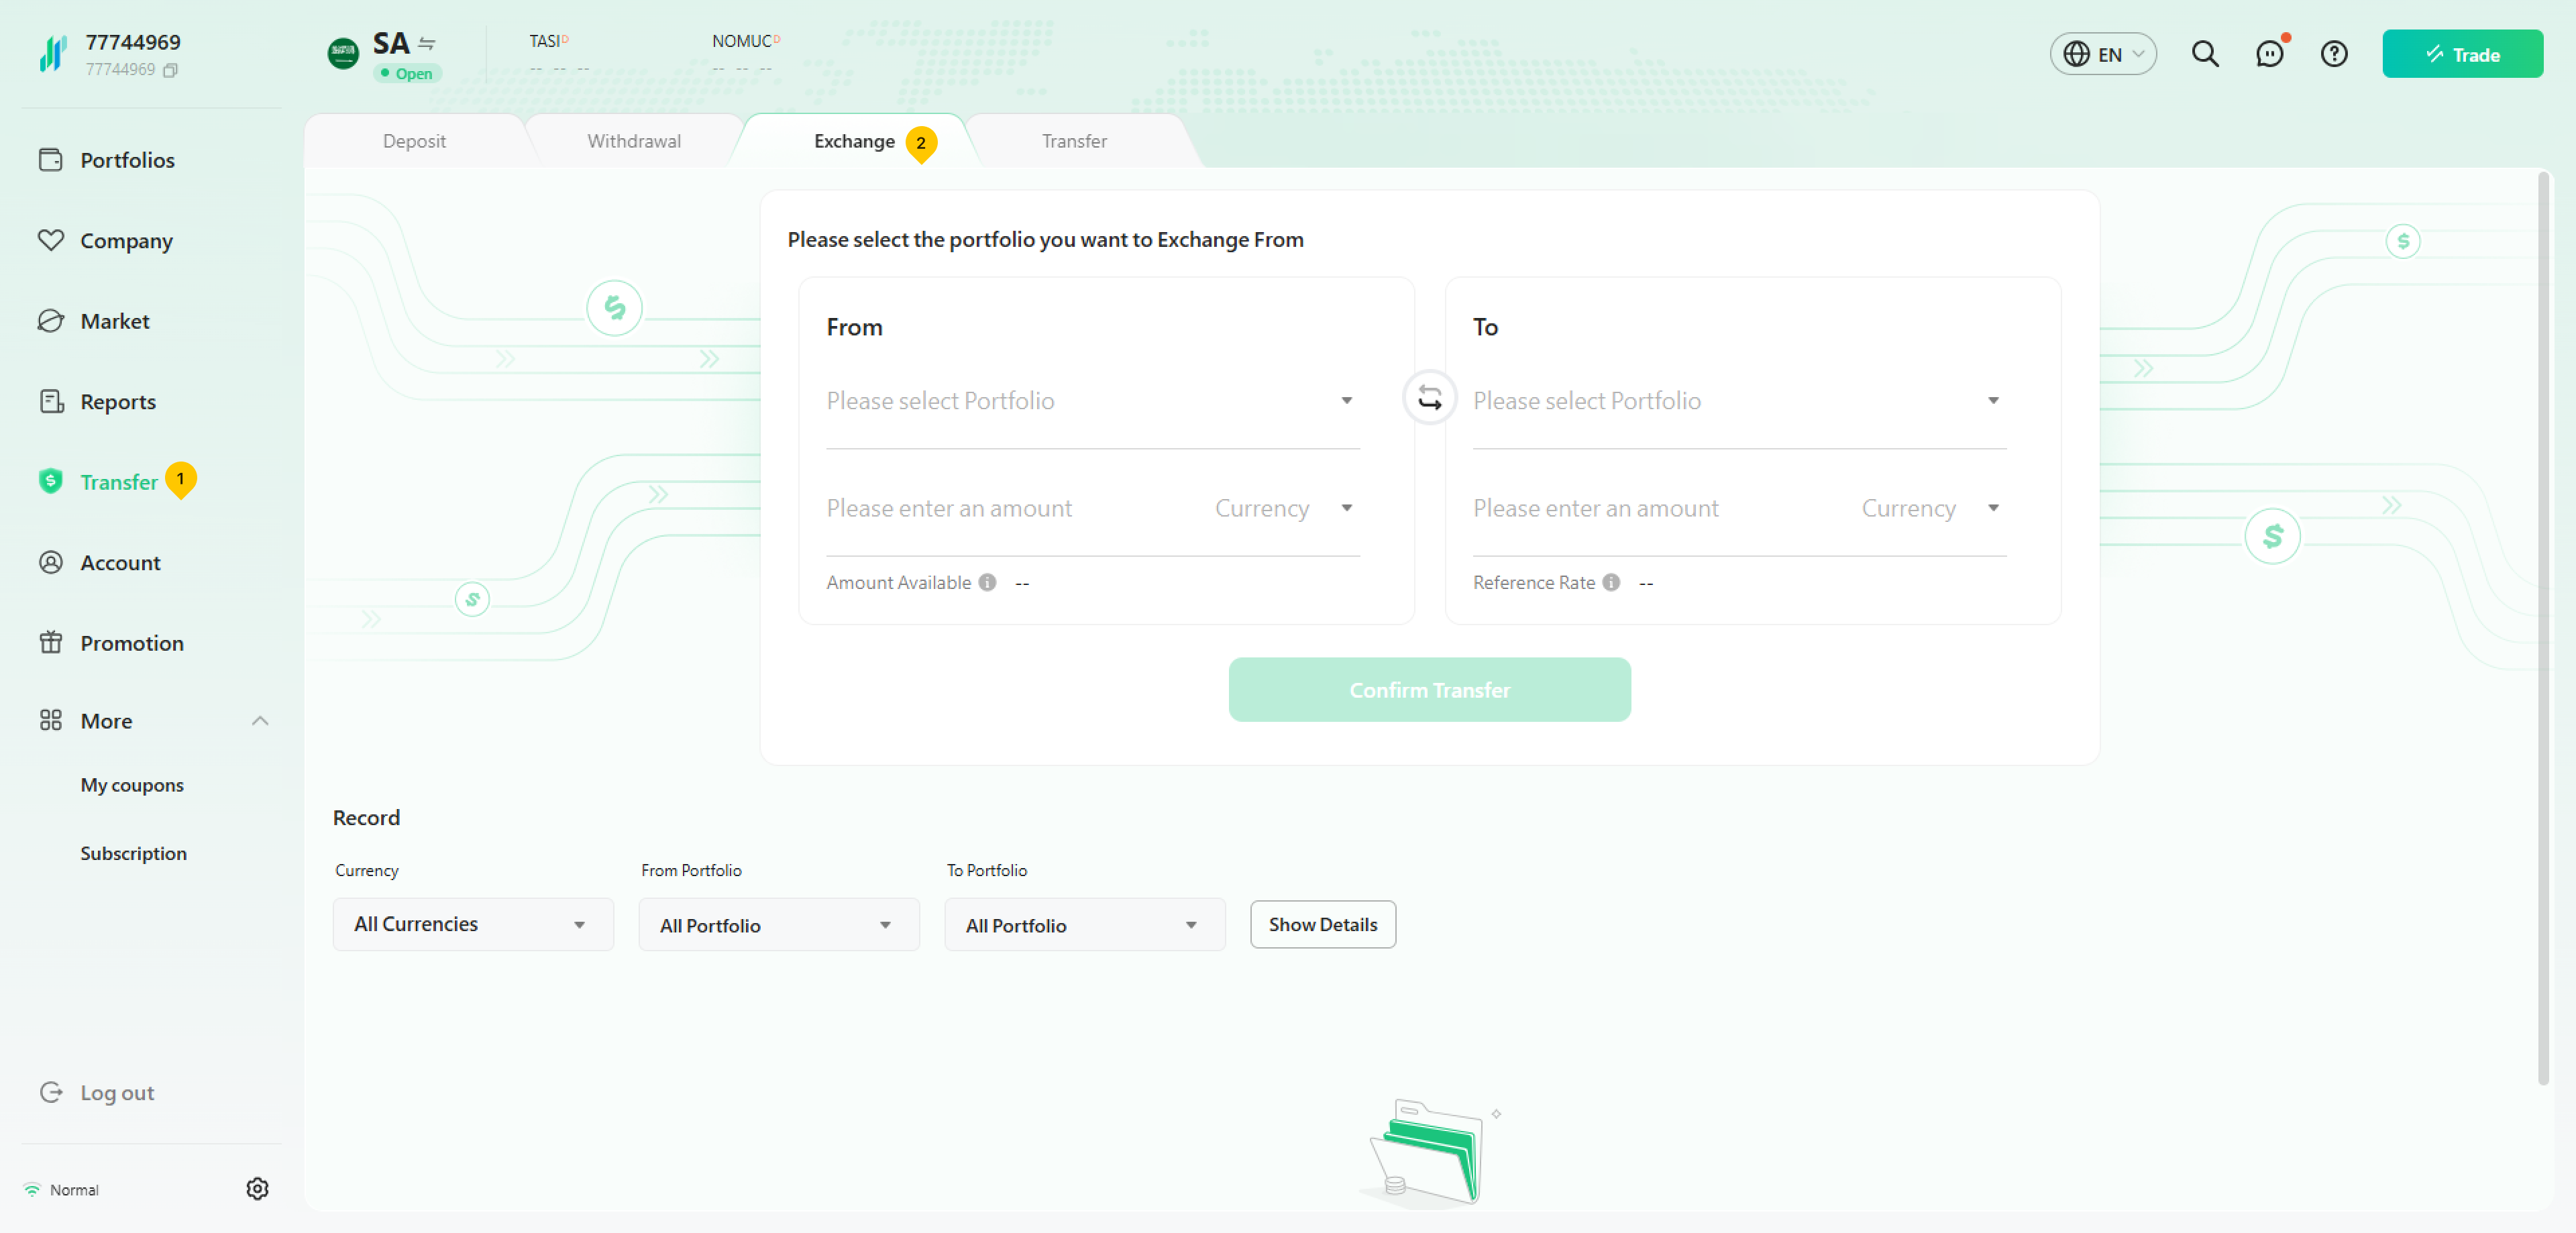Open the EN language selector
This screenshot has height=1233, width=2576.
pyautogui.click(x=2102, y=54)
